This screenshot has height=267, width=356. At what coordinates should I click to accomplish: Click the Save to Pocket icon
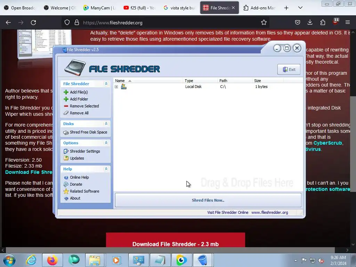(x=298, y=23)
